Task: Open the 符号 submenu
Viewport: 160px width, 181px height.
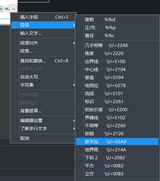Action: click(43, 25)
